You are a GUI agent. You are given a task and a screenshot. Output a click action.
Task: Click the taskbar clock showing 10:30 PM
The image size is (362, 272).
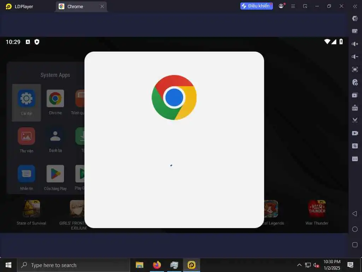pyautogui.click(x=332, y=265)
